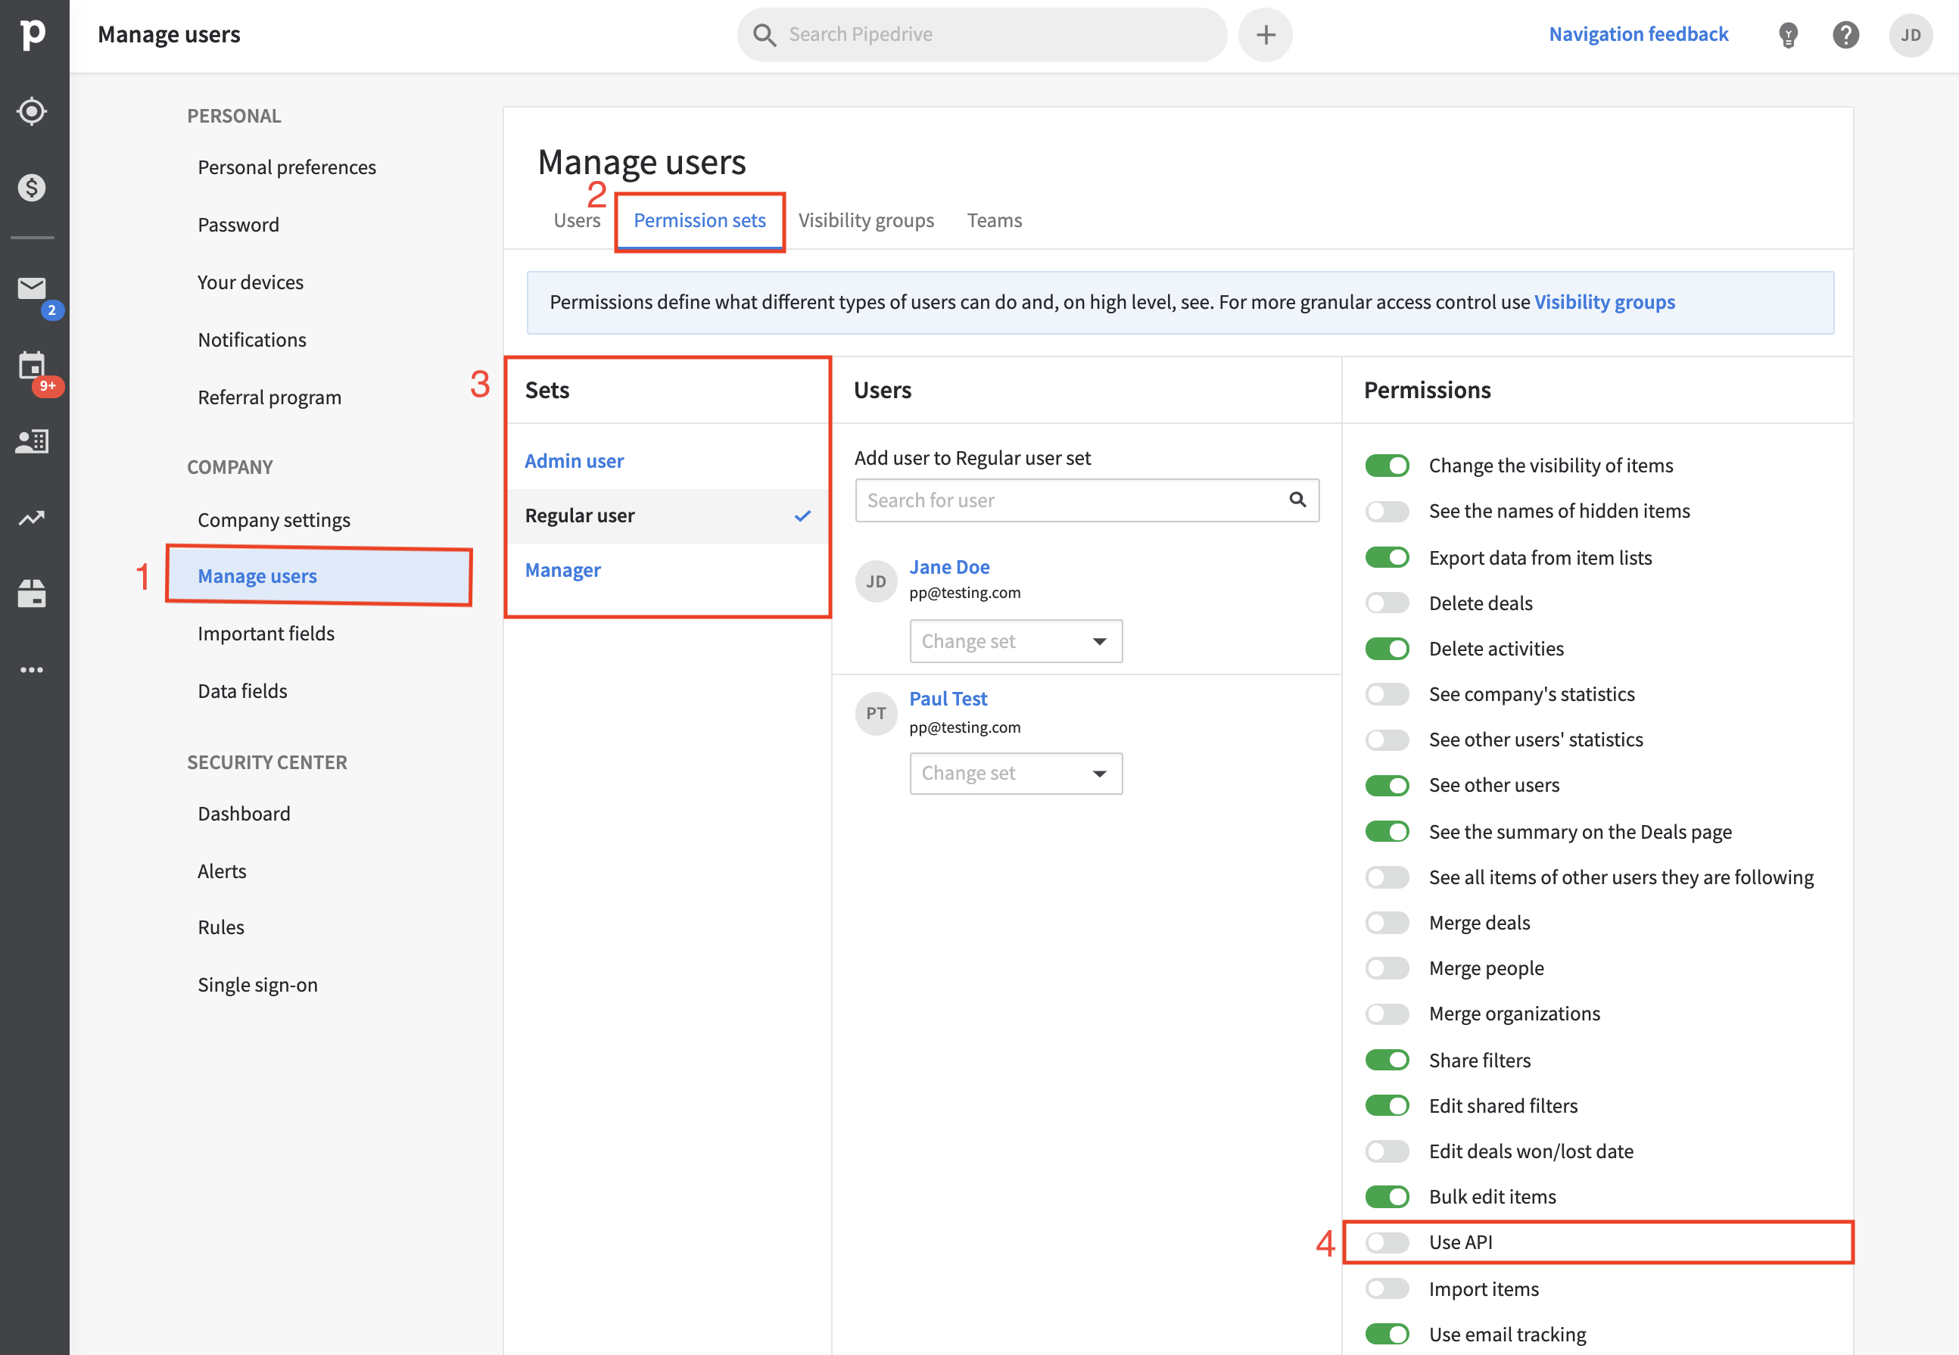The width and height of the screenshot is (1959, 1355).
Task: Click the Navigation feedback link
Action: click(x=1638, y=34)
